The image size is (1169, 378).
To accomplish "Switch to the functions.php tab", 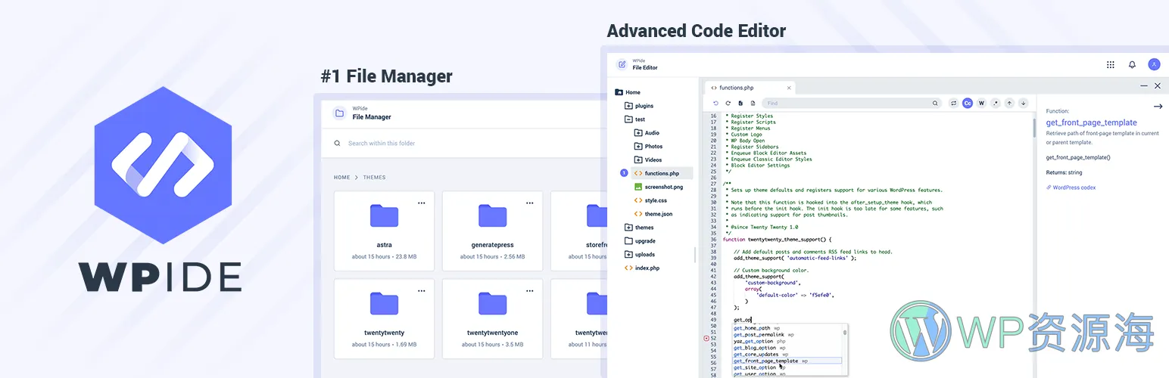I will pyautogui.click(x=742, y=88).
